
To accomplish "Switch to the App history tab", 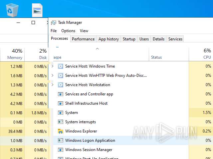I will point(109,39).
